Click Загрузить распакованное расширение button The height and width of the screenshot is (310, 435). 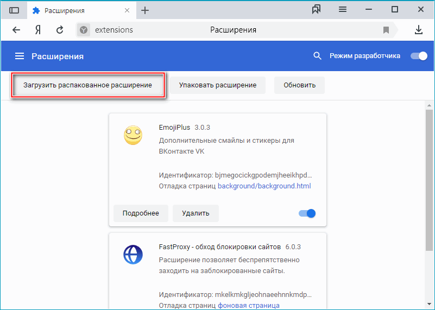pyautogui.click(x=87, y=85)
